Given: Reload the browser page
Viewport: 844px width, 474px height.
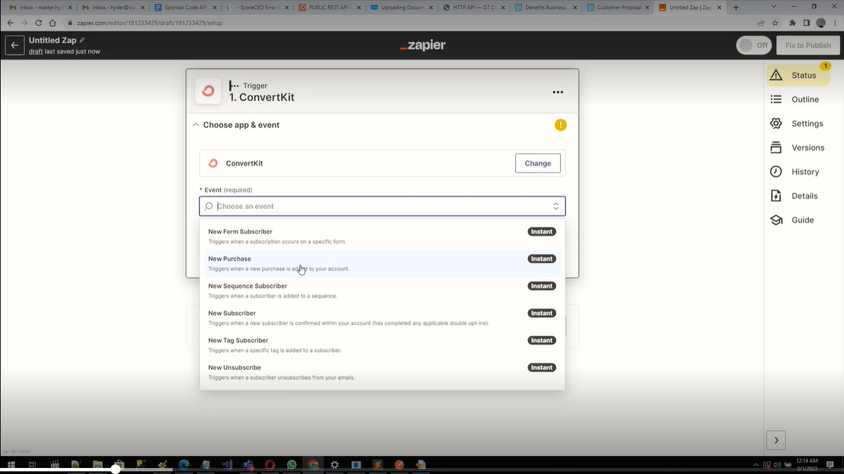Looking at the screenshot, I should tap(38, 23).
